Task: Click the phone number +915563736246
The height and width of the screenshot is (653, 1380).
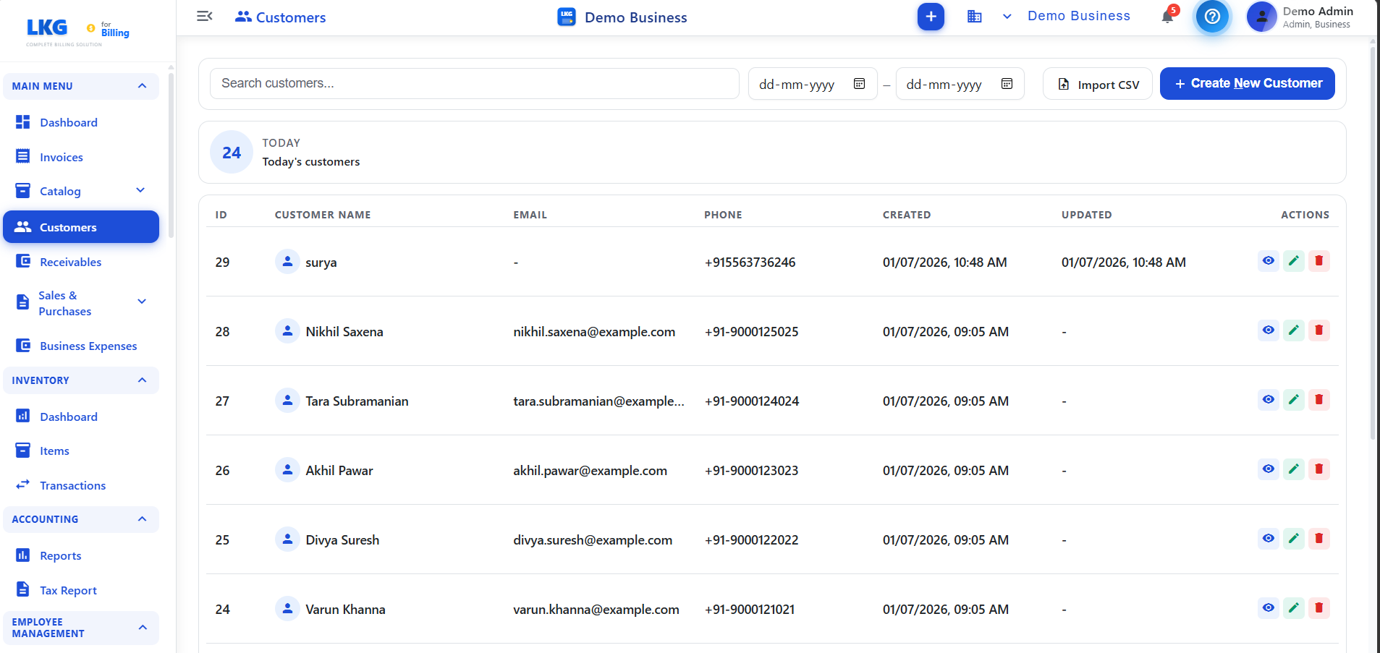Action: (x=750, y=262)
